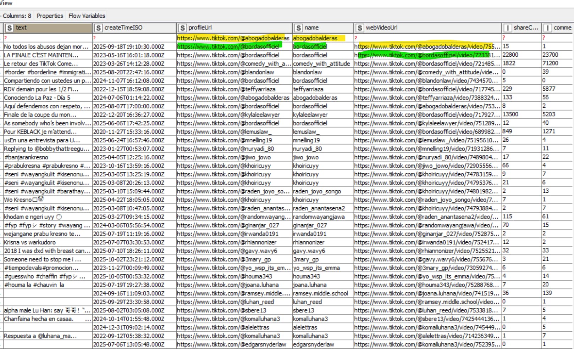Click the String icon beside webVideoUrl header
The image size is (574, 349).
360,28
